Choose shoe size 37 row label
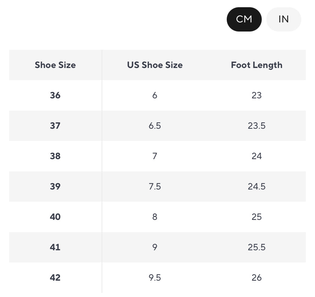 click(x=55, y=126)
